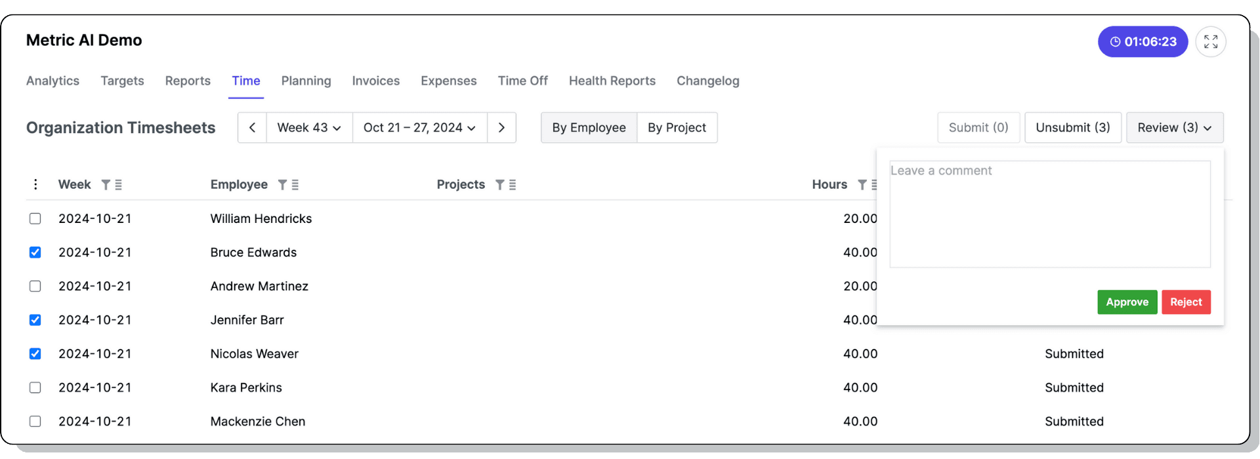The width and height of the screenshot is (1260, 459).
Task: Open the table options kebab menu
Action: tap(35, 184)
